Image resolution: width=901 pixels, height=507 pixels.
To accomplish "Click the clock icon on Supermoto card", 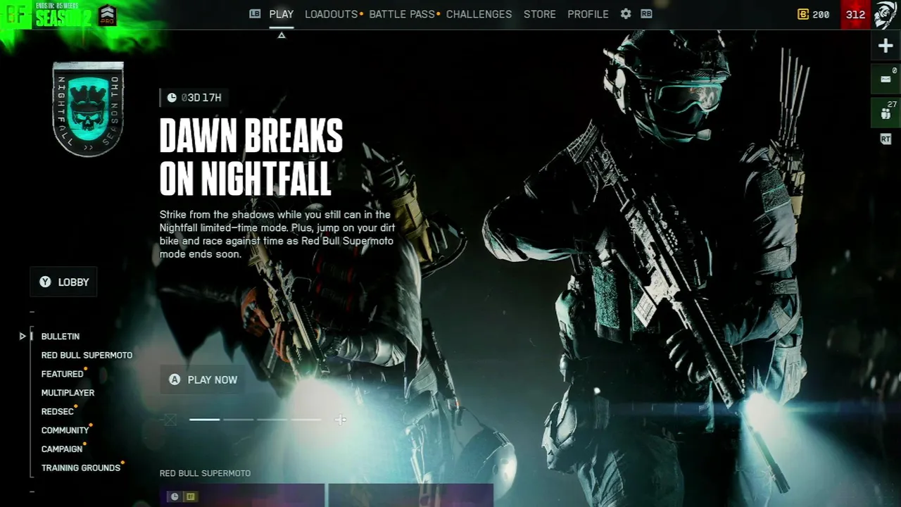I will 175,496.
